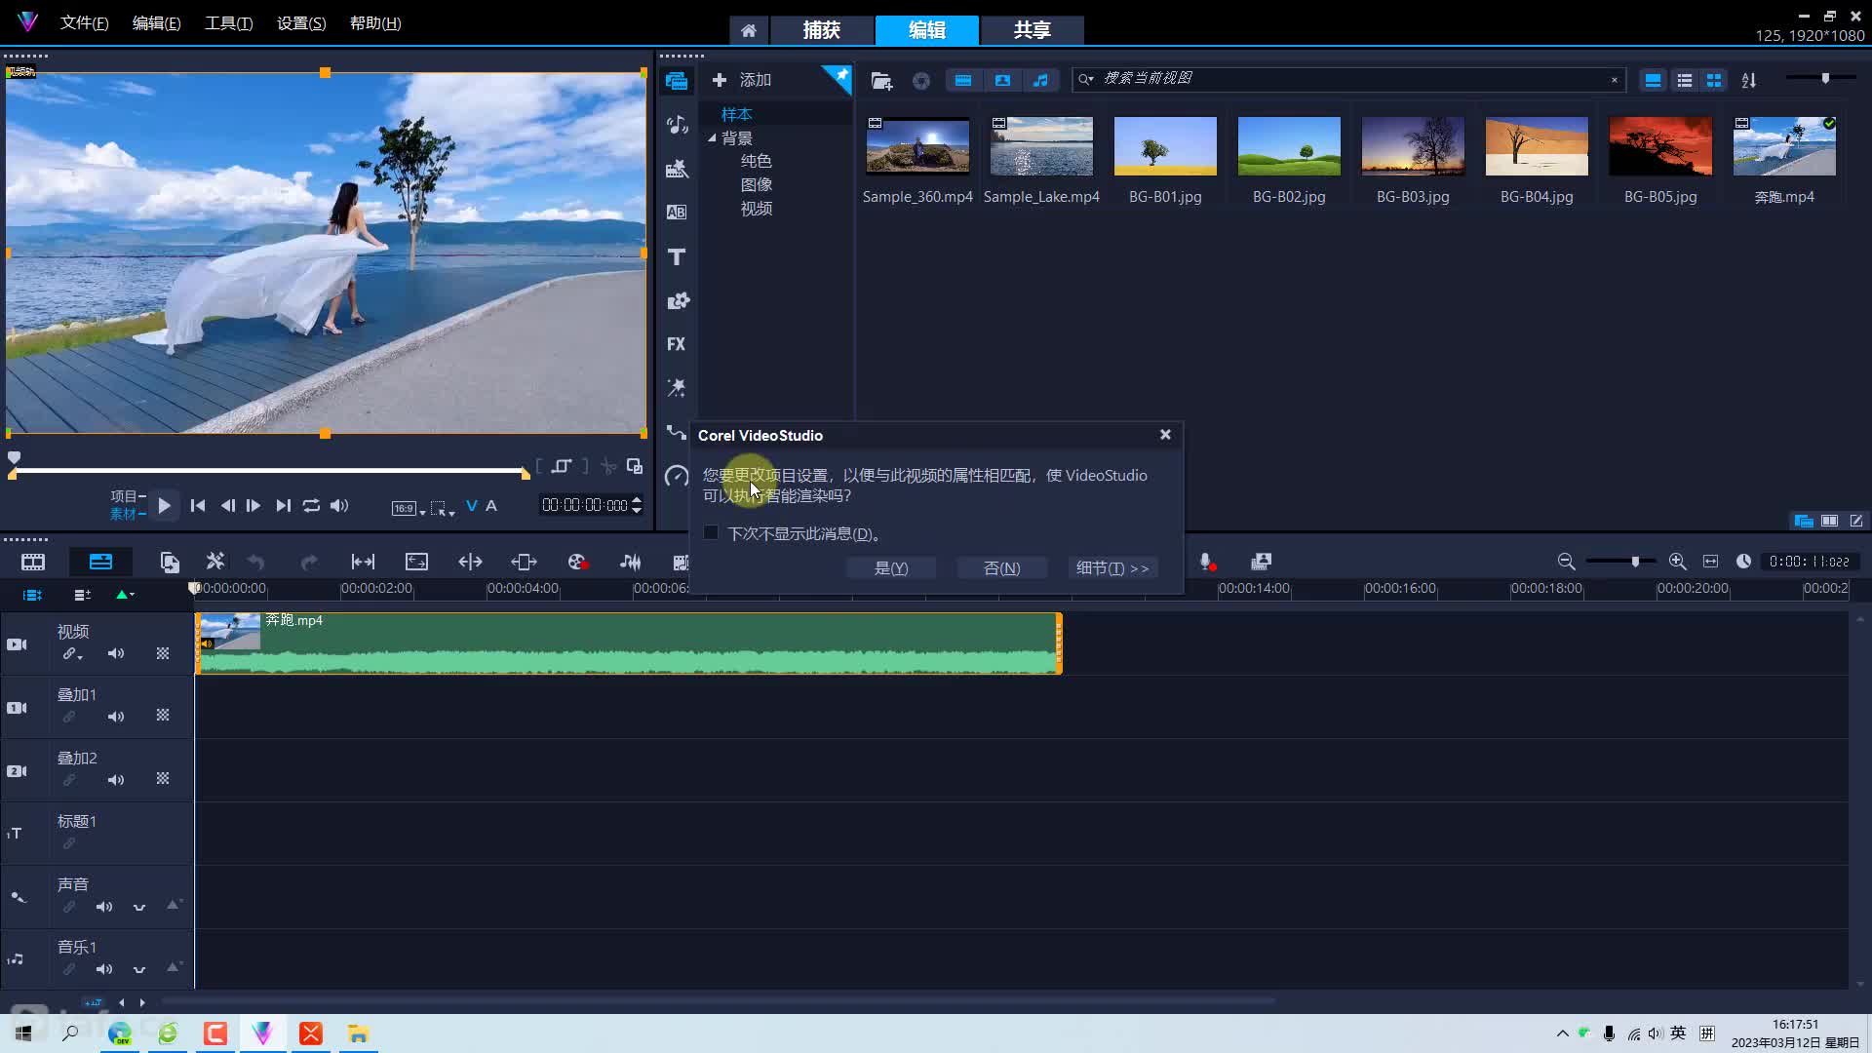Viewport: 1872px width, 1053px height.
Task: Switch to Storyboard view icon
Action: 33,562
